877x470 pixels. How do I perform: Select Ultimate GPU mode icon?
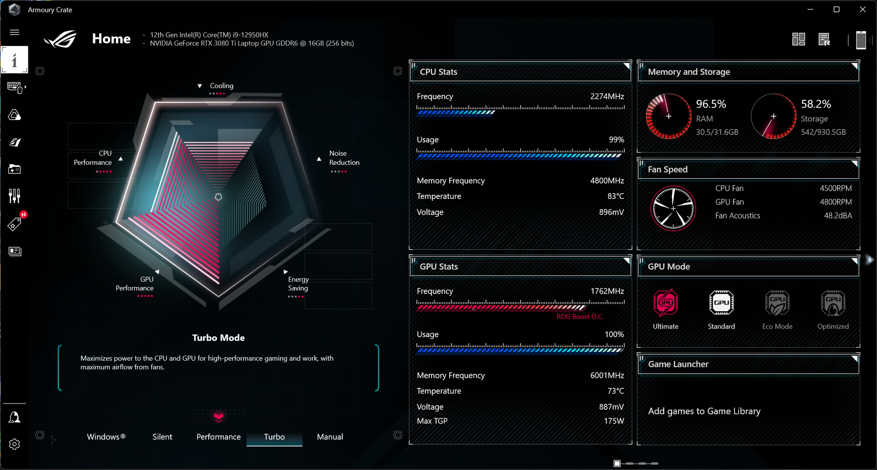(x=666, y=303)
